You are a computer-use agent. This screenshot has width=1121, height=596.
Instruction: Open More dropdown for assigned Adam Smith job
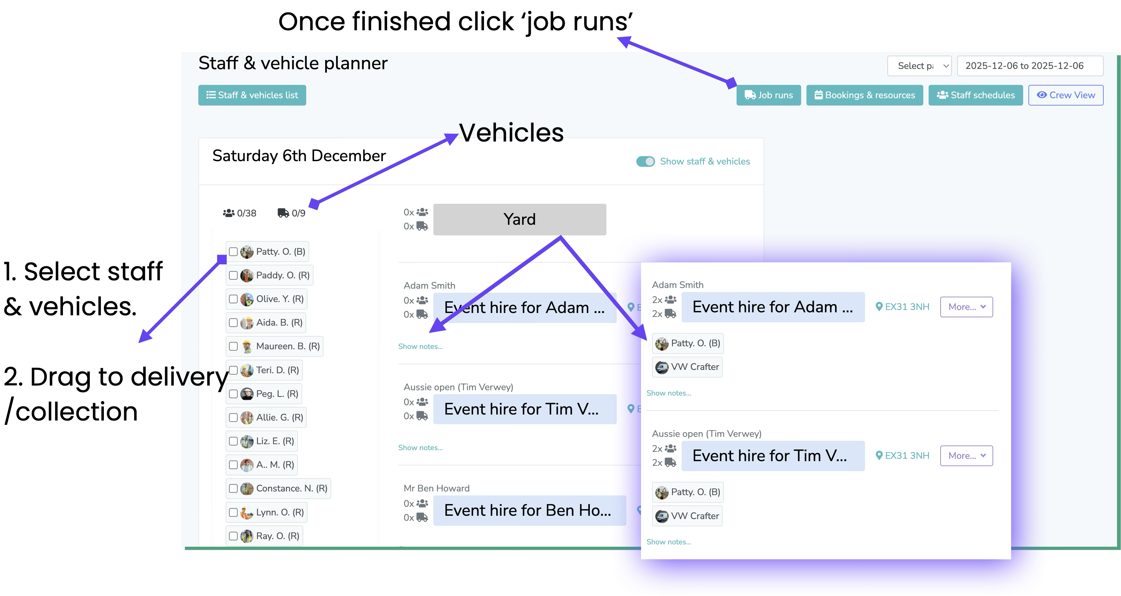tap(966, 307)
